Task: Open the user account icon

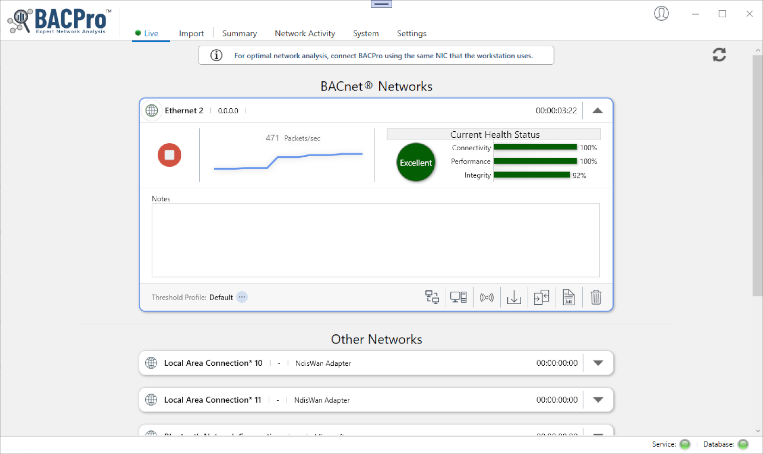Action: [x=661, y=13]
